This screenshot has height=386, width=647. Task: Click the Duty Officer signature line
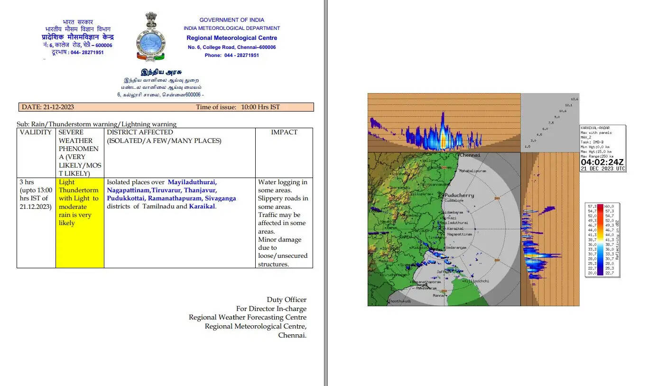coord(287,300)
